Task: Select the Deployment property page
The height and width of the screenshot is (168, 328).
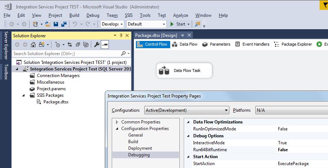Action: point(140,148)
